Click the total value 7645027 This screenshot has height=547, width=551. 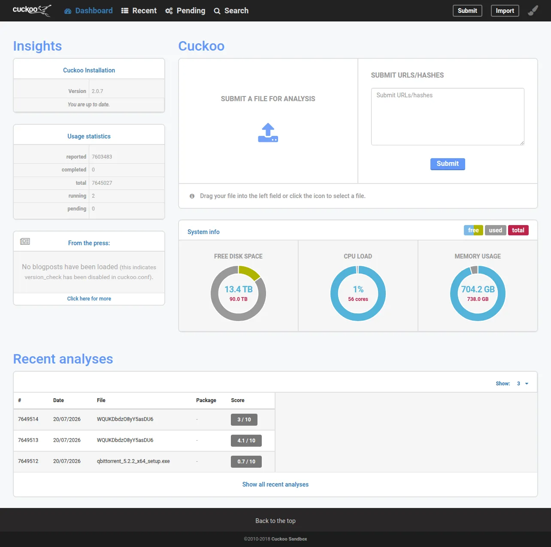coord(102,183)
